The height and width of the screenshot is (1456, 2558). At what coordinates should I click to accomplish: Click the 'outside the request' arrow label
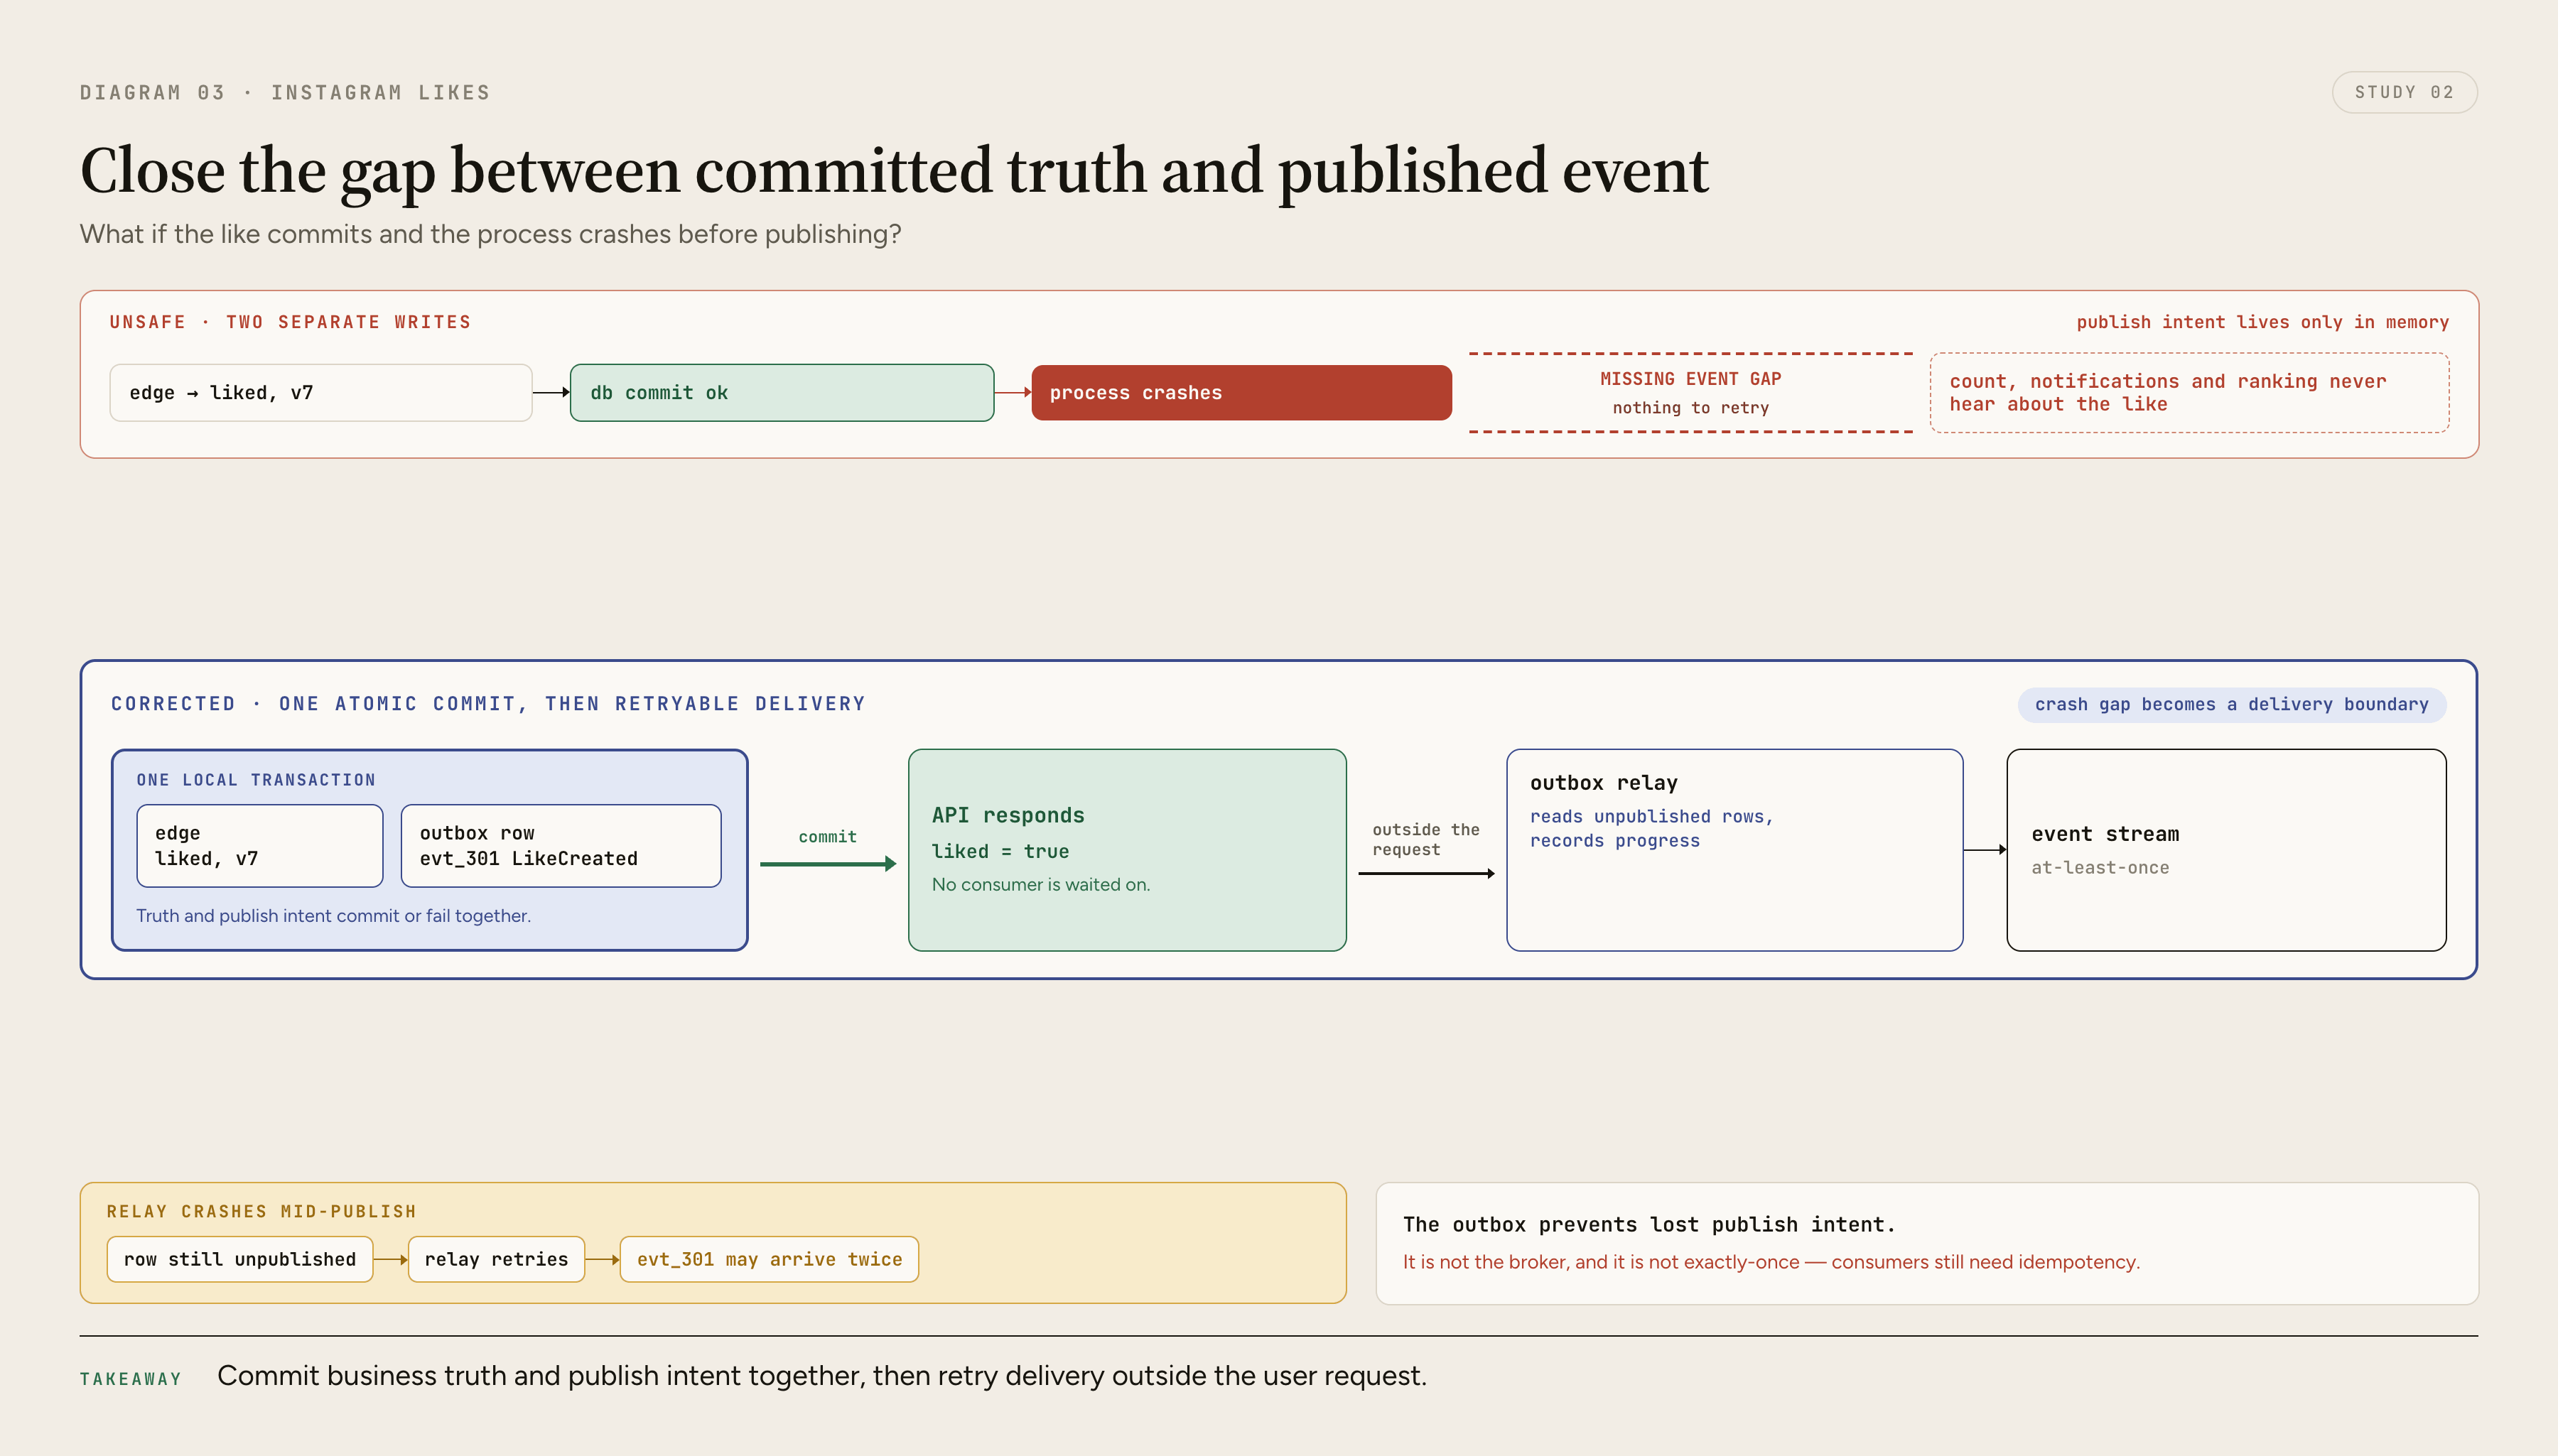(1425, 840)
